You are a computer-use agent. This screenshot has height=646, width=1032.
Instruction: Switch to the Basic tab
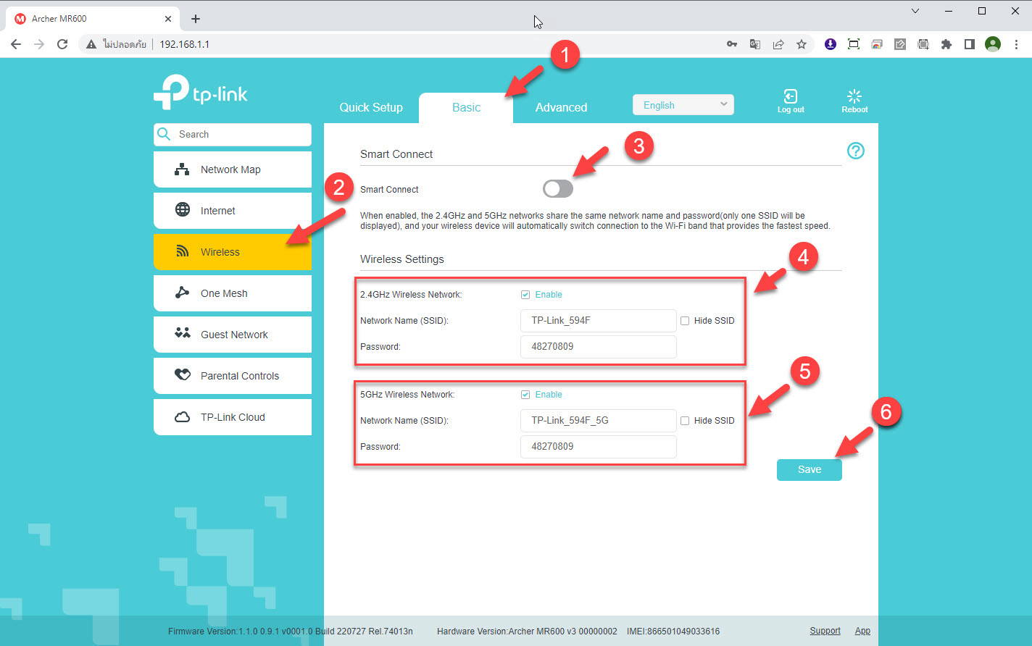click(466, 107)
